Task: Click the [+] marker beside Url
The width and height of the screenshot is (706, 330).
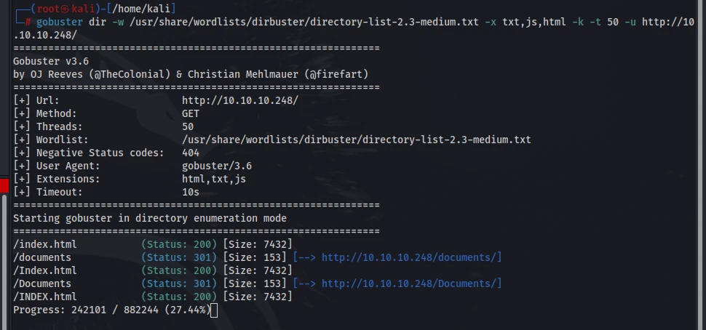Action: pos(22,101)
